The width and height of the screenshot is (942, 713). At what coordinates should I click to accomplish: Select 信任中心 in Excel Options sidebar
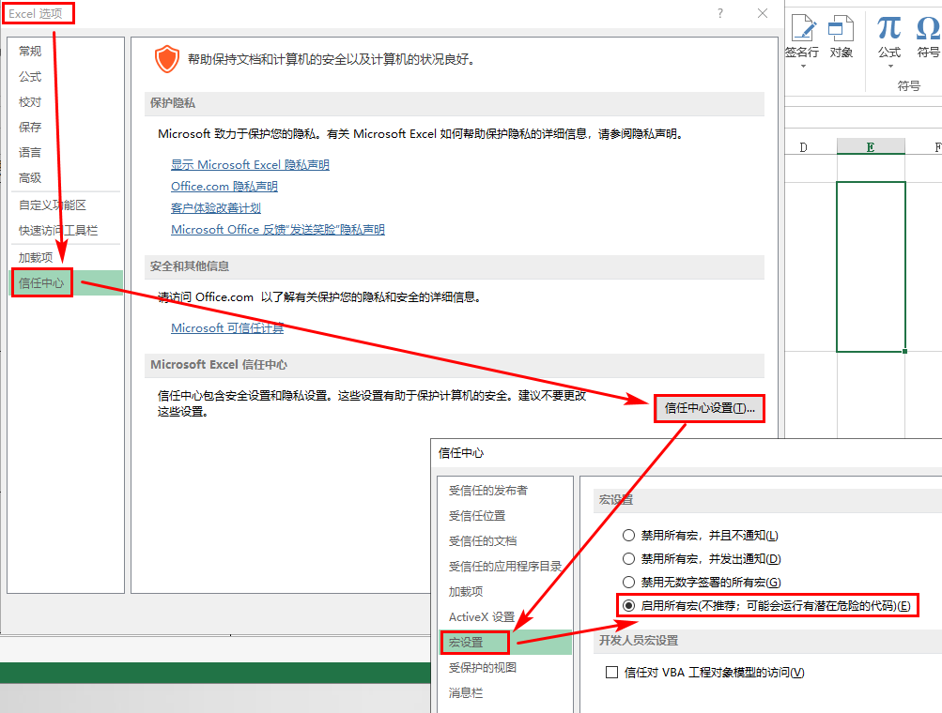tap(66, 282)
